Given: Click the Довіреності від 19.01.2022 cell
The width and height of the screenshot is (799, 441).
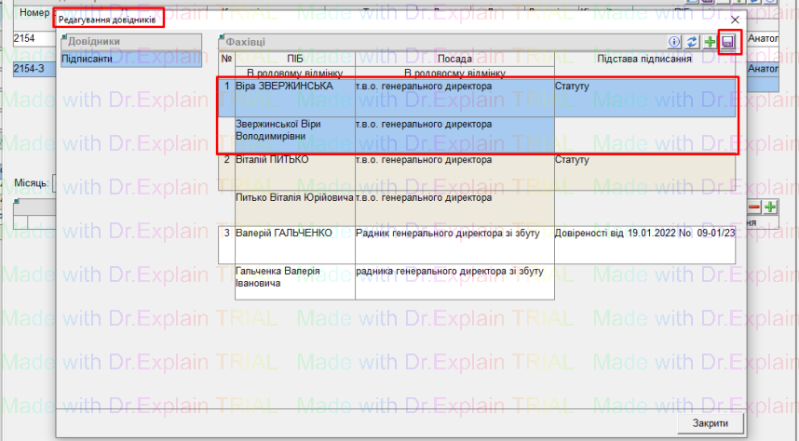Looking at the screenshot, I should tap(643, 233).
